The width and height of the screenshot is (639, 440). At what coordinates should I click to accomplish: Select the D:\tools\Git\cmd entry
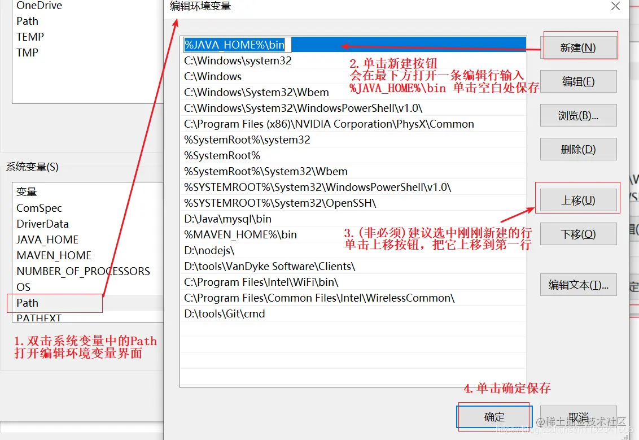(353, 313)
